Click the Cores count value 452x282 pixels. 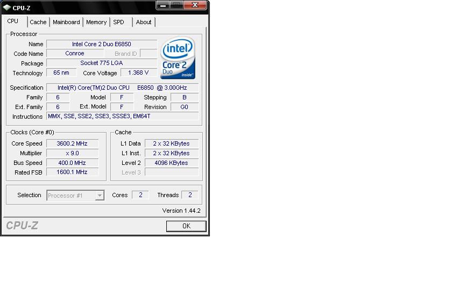[x=140, y=195]
